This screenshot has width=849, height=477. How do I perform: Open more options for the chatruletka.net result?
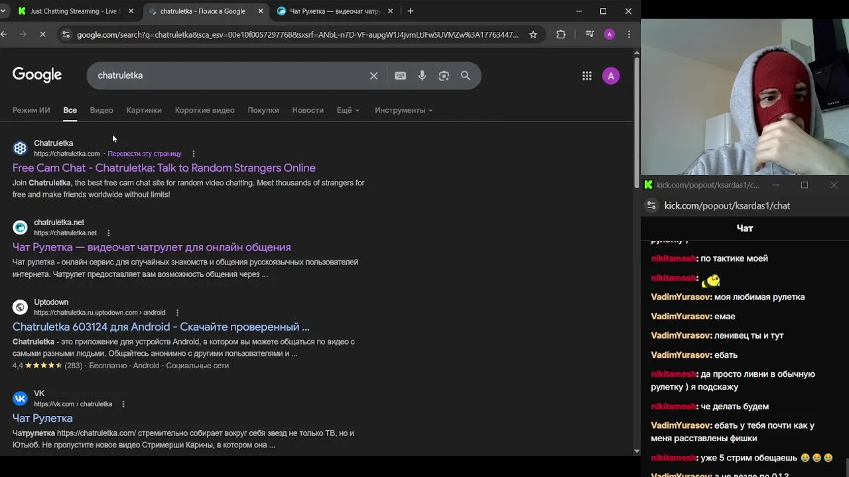tap(108, 233)
